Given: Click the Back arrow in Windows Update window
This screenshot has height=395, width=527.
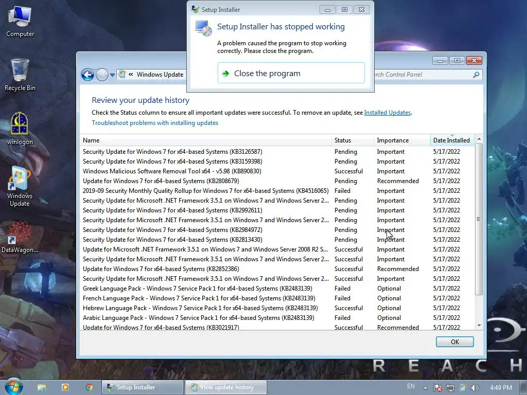Looking at the screenshot, I should click(x=87, y=75).
